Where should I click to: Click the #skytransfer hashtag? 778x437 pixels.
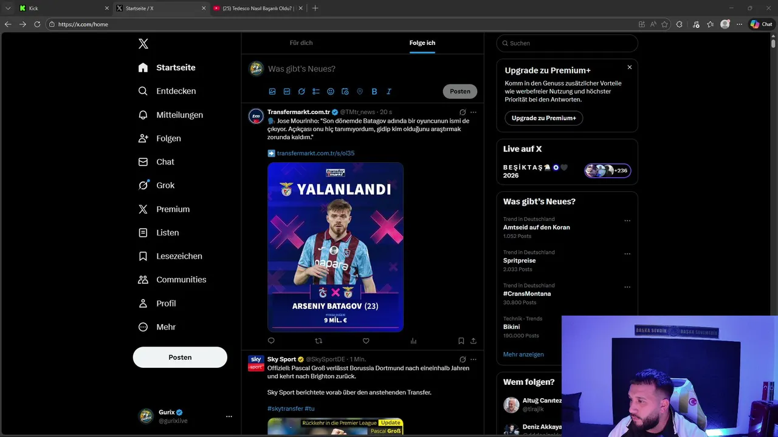click(x=284, y=409)
